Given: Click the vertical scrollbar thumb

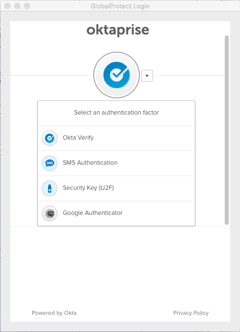Looking at the screenshot, I should tap(227, 130).
